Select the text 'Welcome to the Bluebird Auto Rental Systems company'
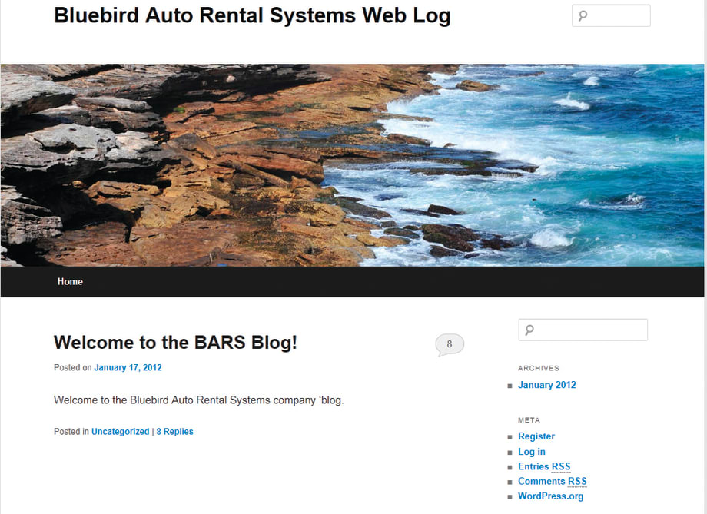Screen dimensions: 707x514 (x=185, y=400)
